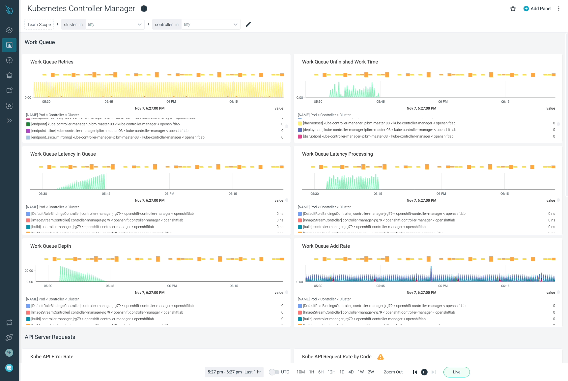This screenshot has height=381, width=568.
Task: Toggle the UTC time switch
Action: click(x=274, y=372)
